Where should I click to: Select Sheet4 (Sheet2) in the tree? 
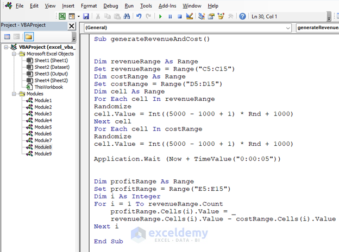51,81
